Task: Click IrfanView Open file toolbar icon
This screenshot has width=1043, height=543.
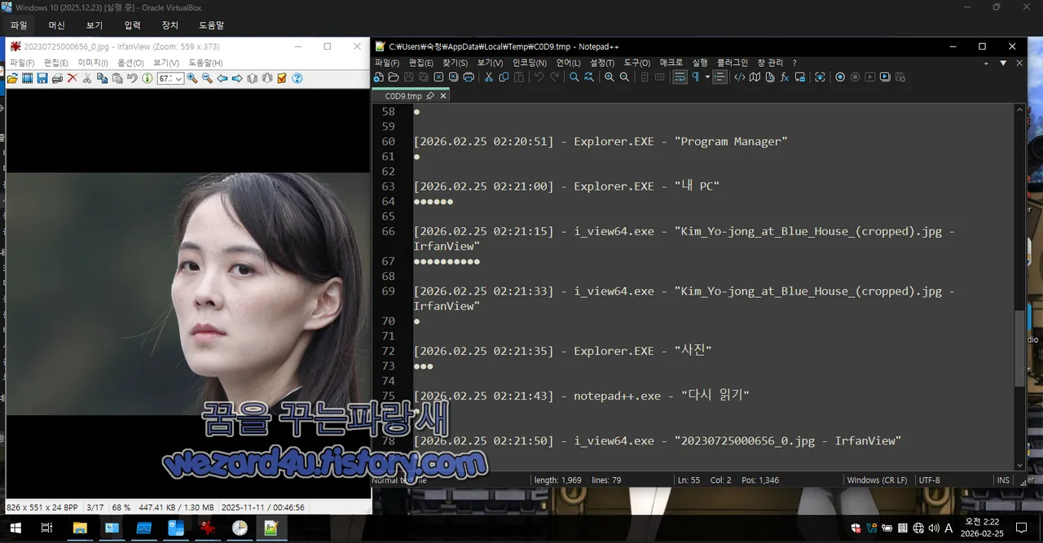Action: pos(12,78)
